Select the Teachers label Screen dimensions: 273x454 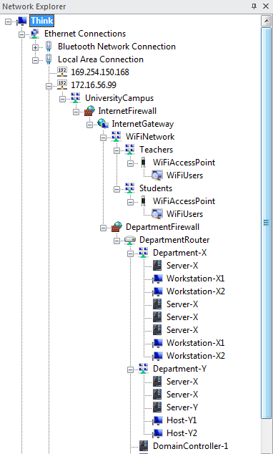click(x=156, y=150)
